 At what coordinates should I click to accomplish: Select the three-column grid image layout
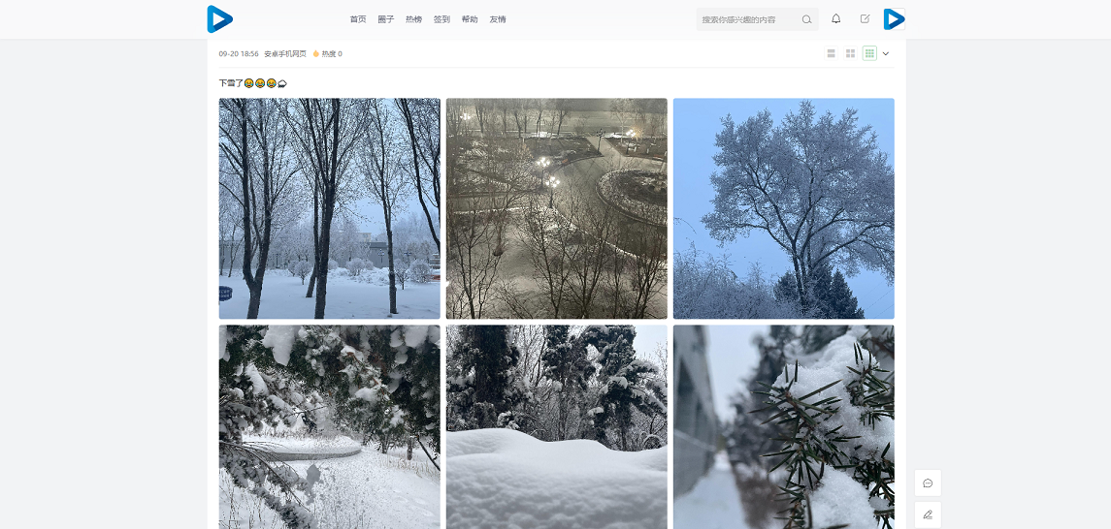pos(869,53)
